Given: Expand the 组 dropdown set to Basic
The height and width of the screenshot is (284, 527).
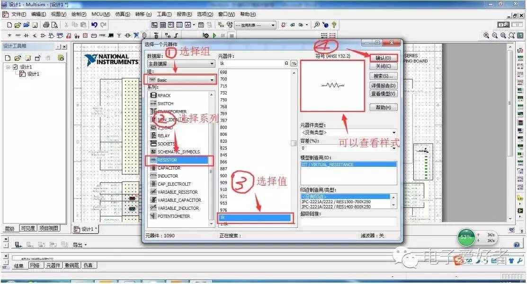Looking at the screenshot, I should point(211,79).
